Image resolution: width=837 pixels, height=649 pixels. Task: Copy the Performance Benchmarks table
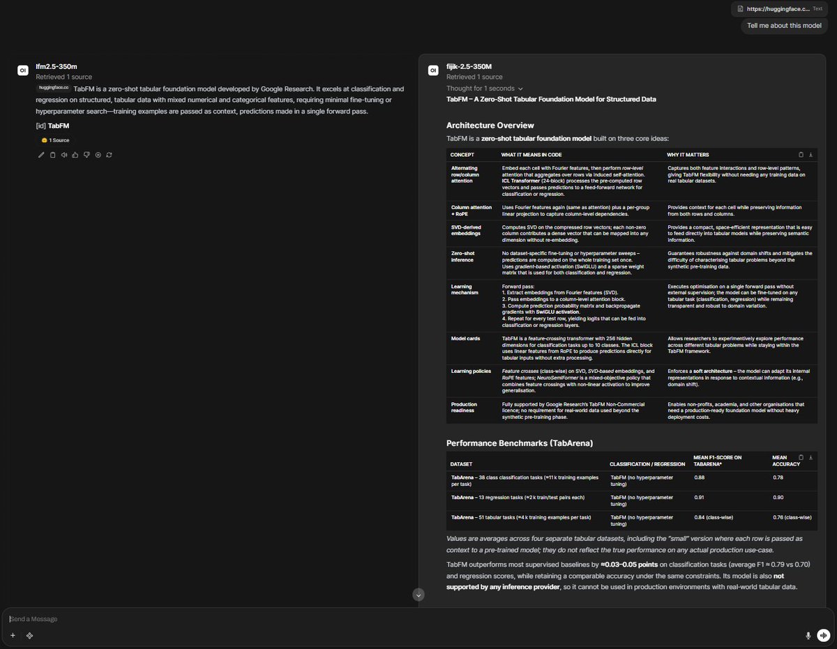(x=801, y=457)
